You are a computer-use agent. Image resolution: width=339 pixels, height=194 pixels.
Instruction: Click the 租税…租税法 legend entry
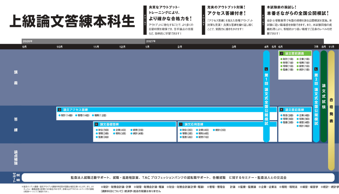point(288,187)
